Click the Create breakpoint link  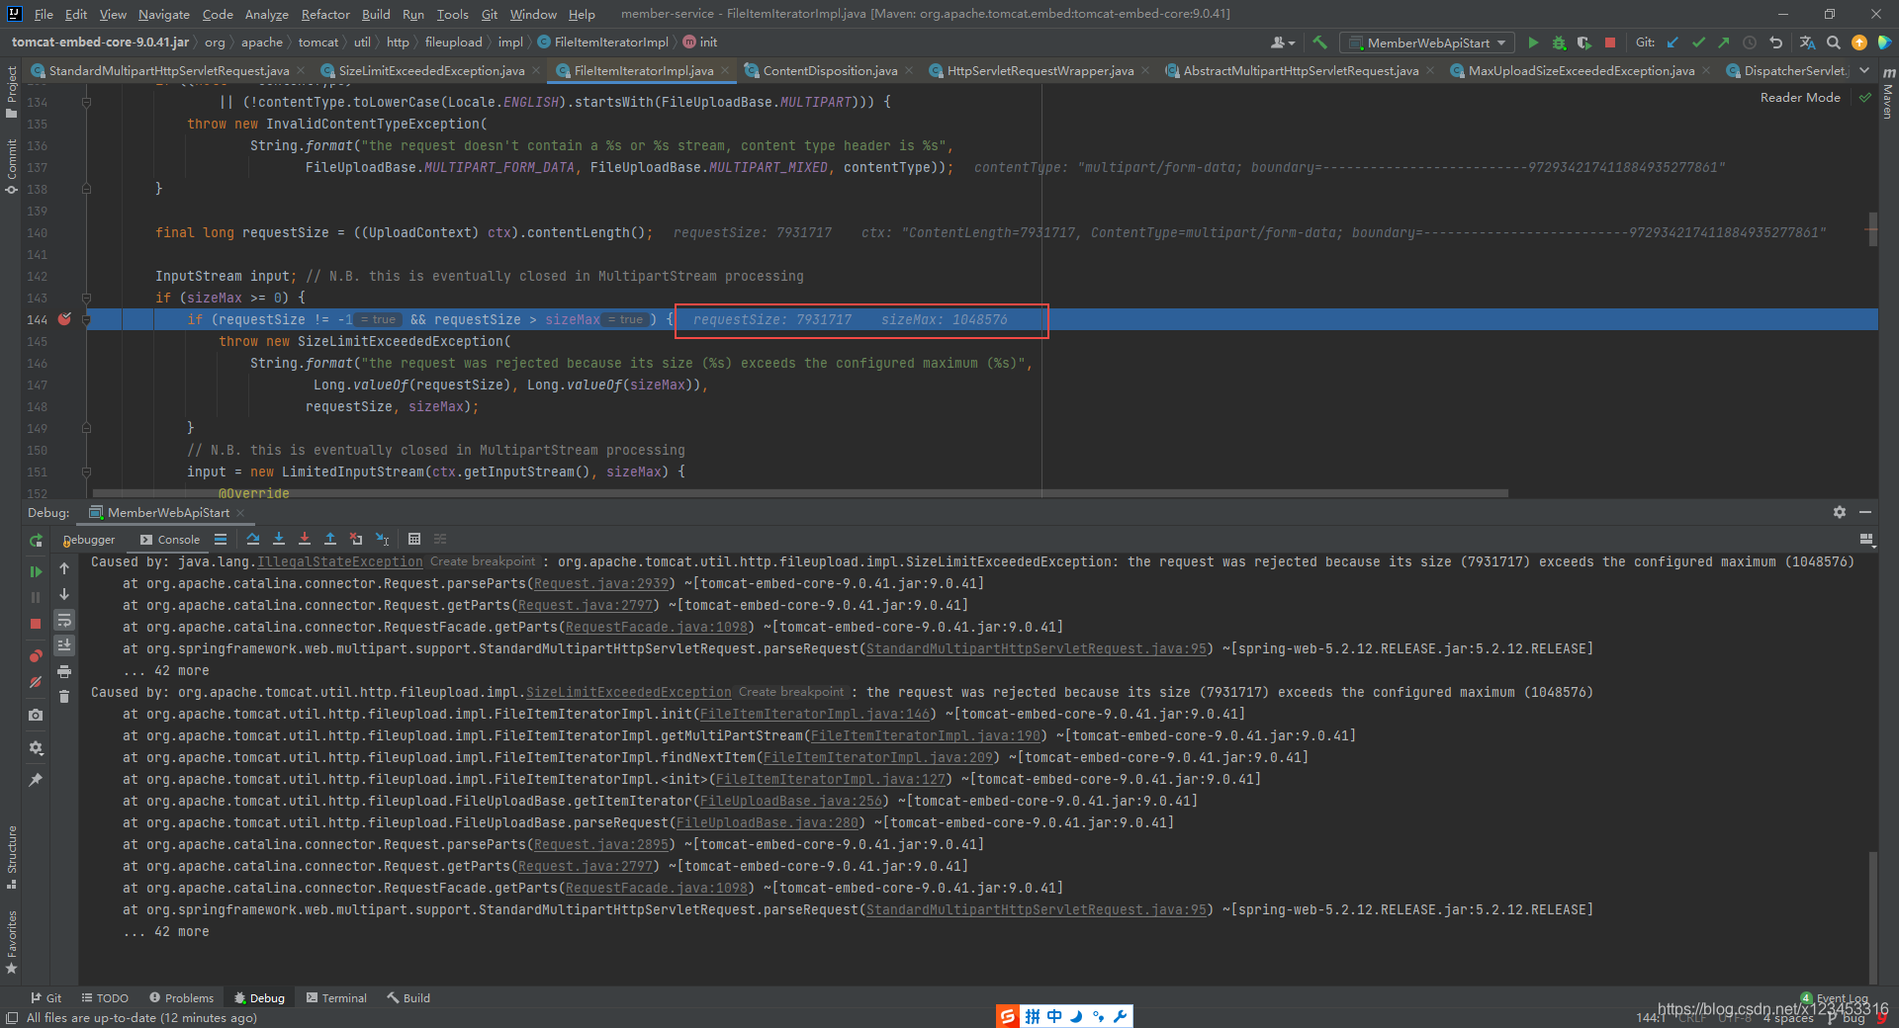pos(483,561)
